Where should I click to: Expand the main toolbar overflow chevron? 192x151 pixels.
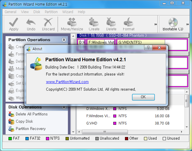155,24
